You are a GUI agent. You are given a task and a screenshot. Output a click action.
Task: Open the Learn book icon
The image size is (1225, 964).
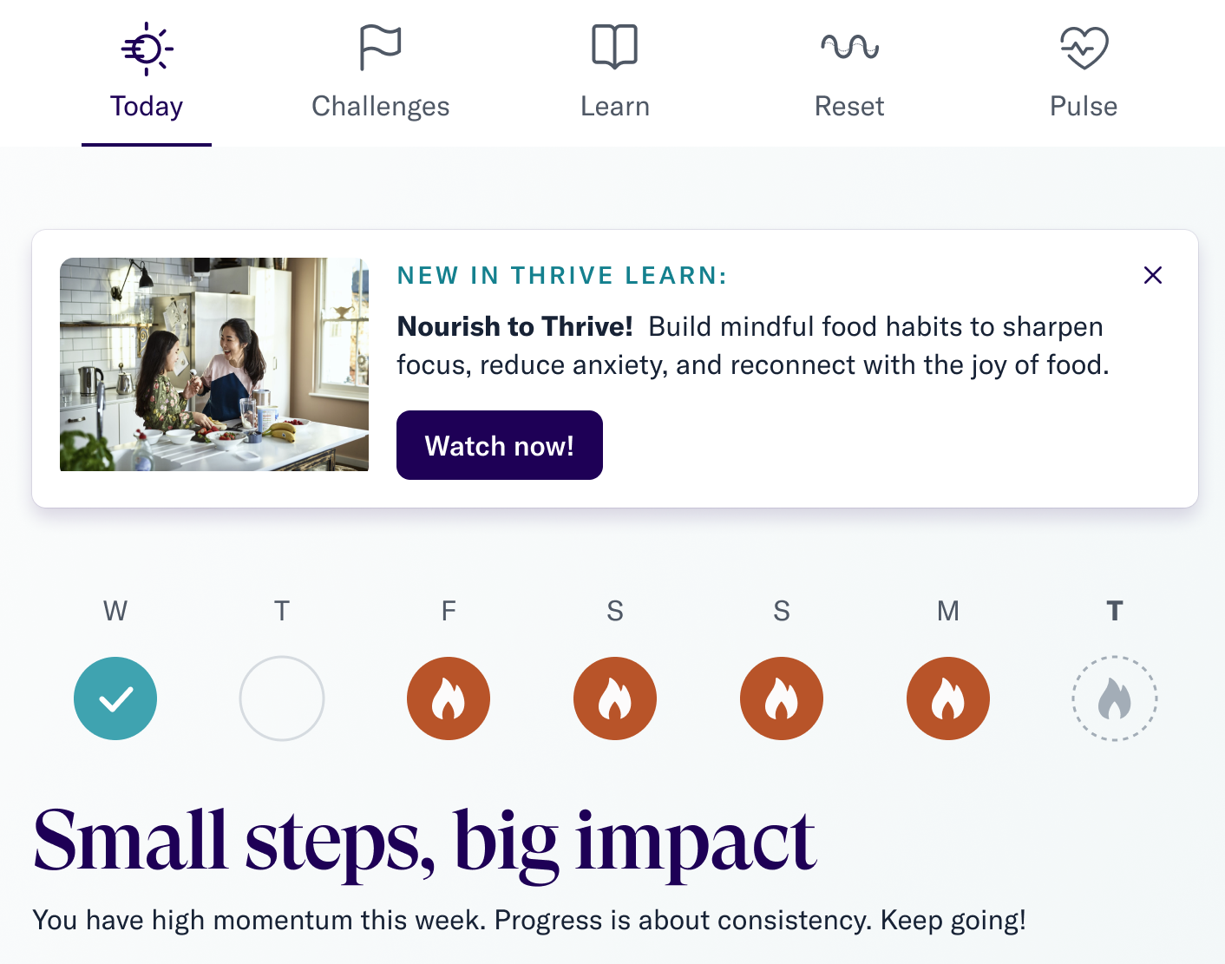click(614, 47)
